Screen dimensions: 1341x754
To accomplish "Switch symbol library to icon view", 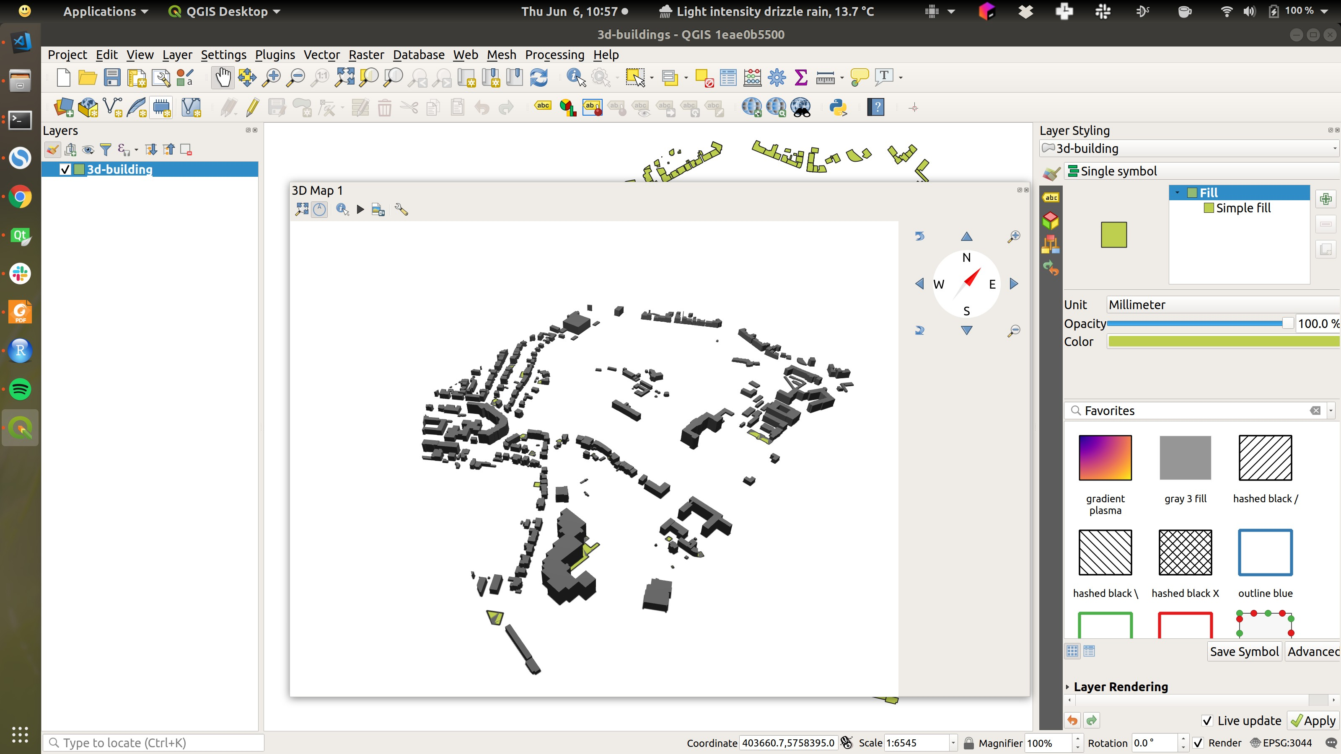I will [x=1072, y=651].
